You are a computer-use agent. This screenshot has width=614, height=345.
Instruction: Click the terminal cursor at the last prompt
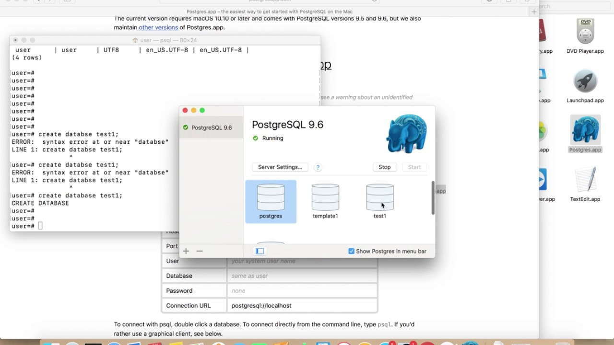coord(40,226)
